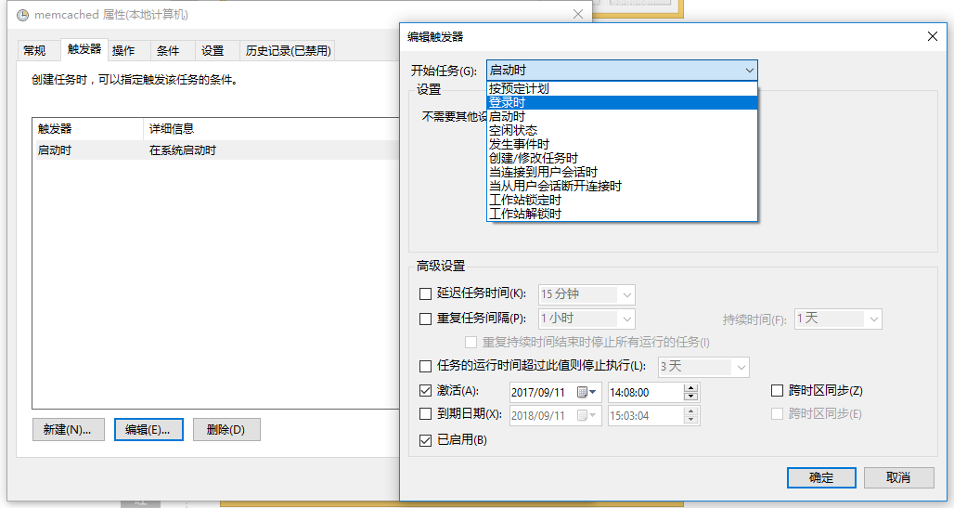This screenshot has height=508, width=954.
Task: Click the 在系统启动时 detail cell
Action: pos(183,150)
